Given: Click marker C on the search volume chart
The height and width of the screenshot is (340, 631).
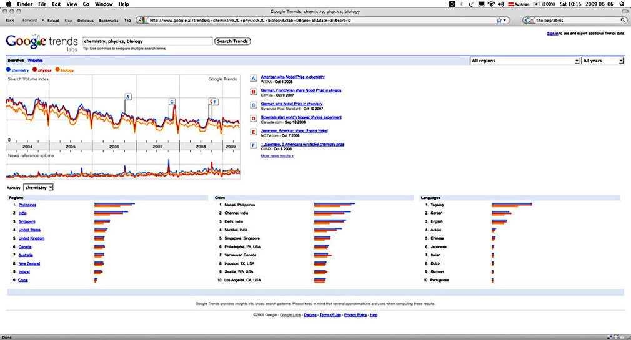Looking at the screenshot, I should tap(172, 102).
